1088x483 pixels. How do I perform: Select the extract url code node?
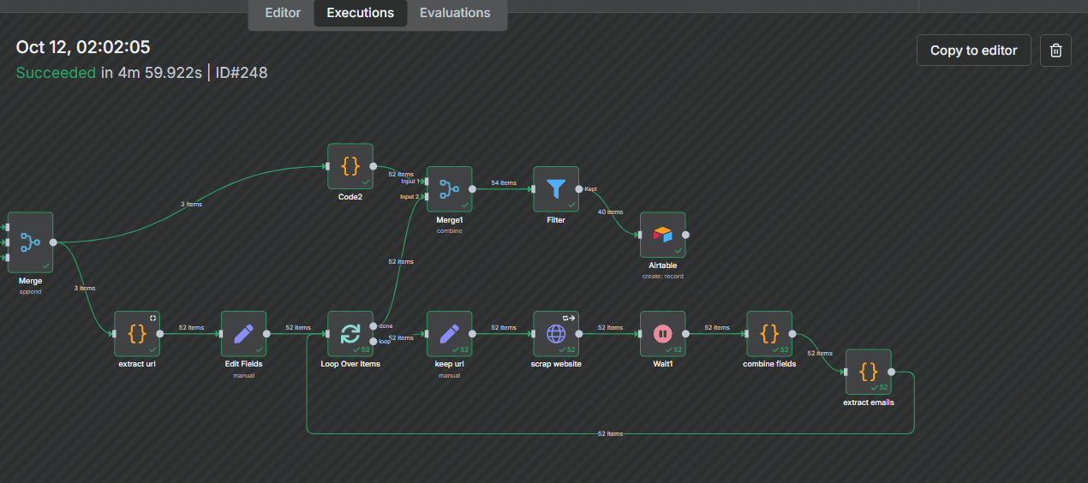(137, 333)
